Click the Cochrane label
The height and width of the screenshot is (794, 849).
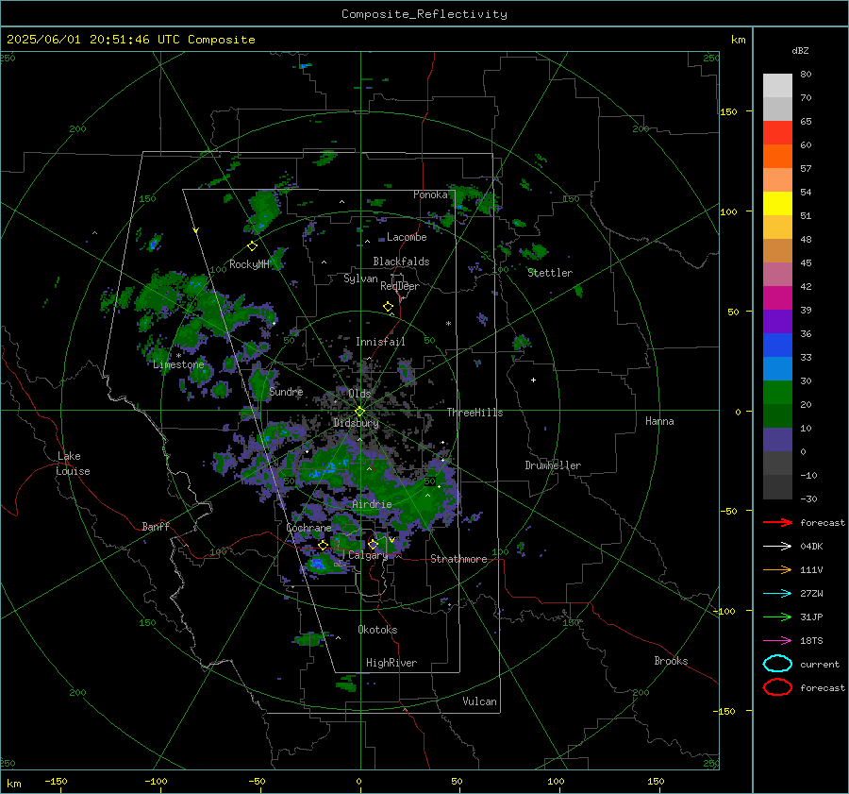pyautogui.click(x=308, y=528)
